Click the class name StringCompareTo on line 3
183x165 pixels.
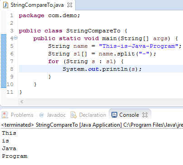[x=93, y=31]
